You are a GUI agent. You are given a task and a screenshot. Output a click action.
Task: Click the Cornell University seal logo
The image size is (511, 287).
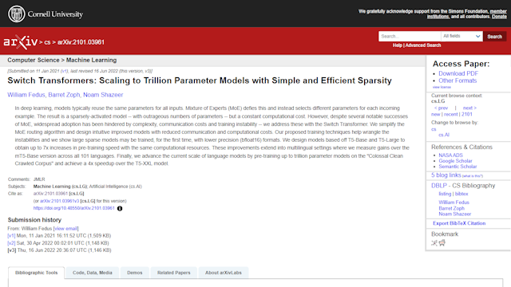tap(16, 14)
